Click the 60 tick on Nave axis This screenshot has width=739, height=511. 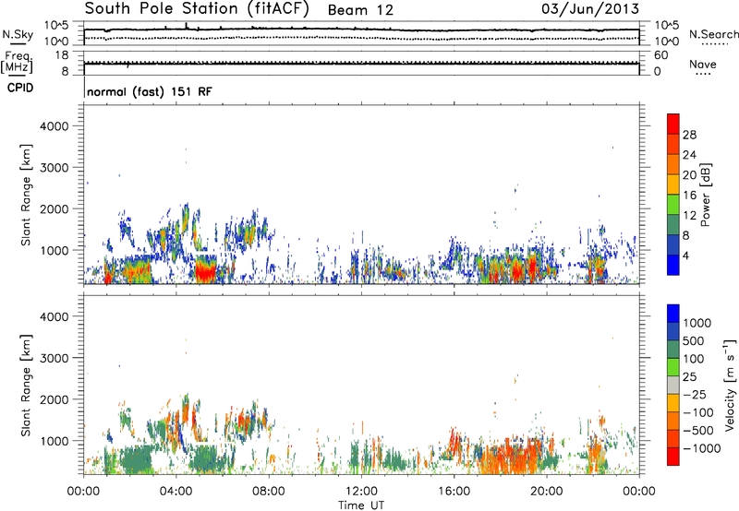(660, 55)
